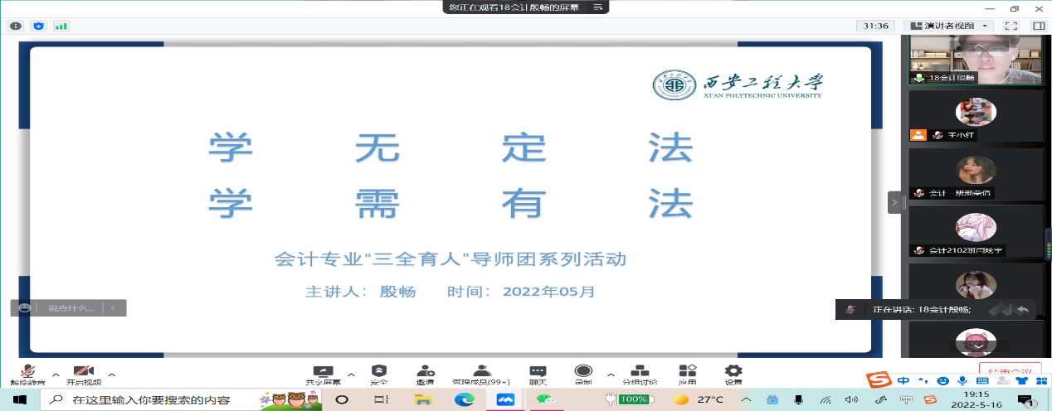Viewport: 1052px width, 411px height.
Task: Open the Security shield icon in toolbar
Action: click(x=379, y=373)
